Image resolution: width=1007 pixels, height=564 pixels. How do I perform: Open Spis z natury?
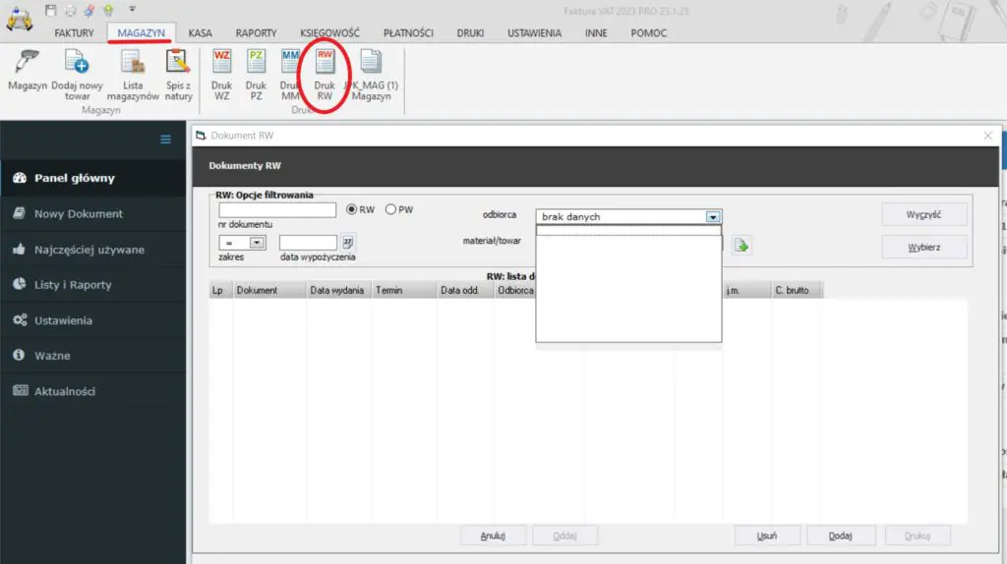[178, 64]
